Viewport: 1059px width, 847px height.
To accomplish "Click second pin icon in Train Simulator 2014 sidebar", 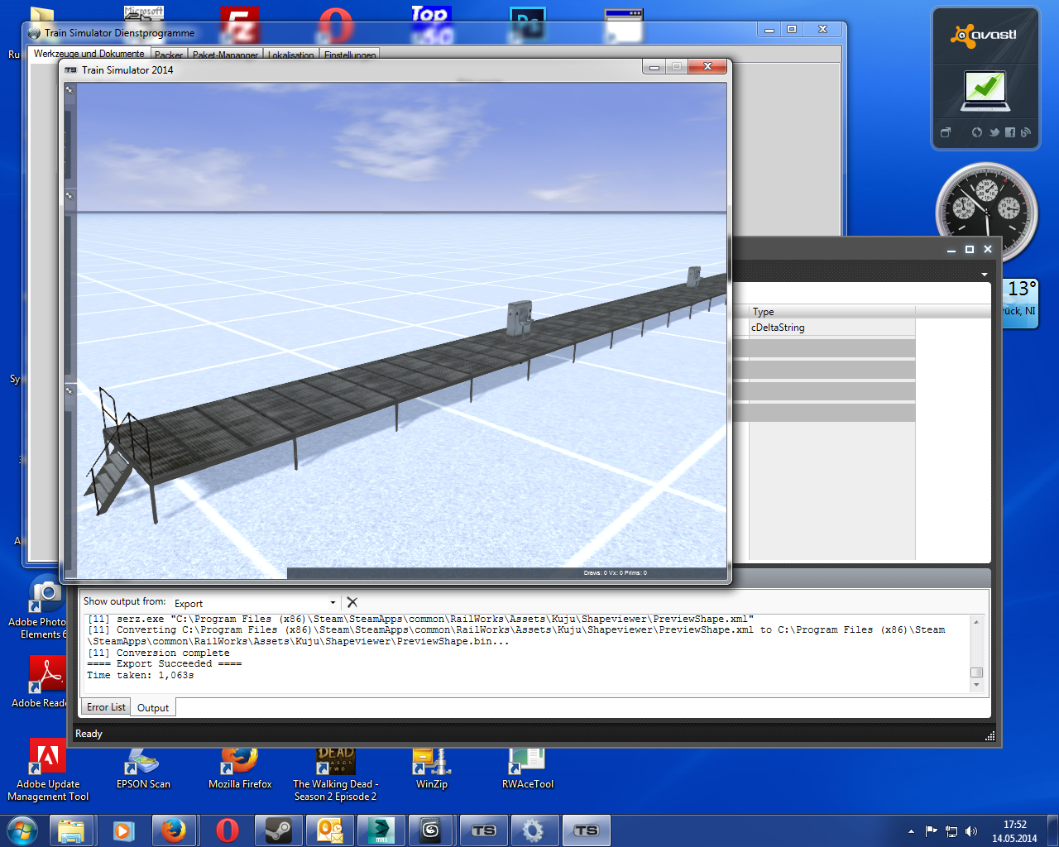I will (x=69, y=196).
